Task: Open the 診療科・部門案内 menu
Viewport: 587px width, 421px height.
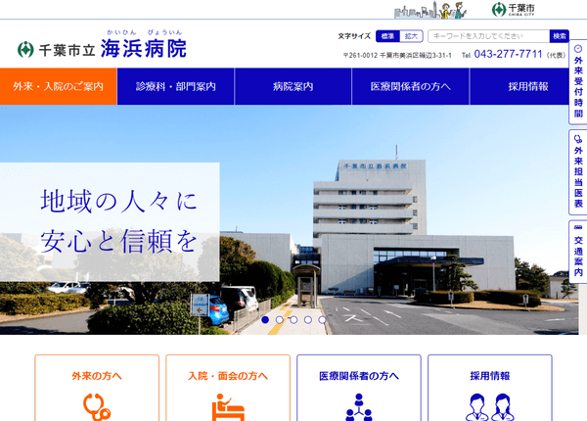Action: point(176,87)
